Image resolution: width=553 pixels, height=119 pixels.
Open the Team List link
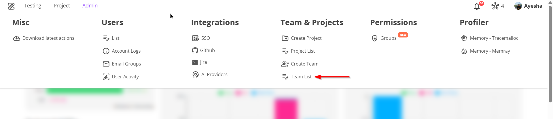coord(301,77)
